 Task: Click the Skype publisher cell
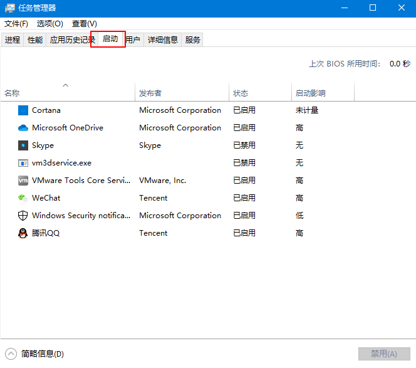pos(150,145)
